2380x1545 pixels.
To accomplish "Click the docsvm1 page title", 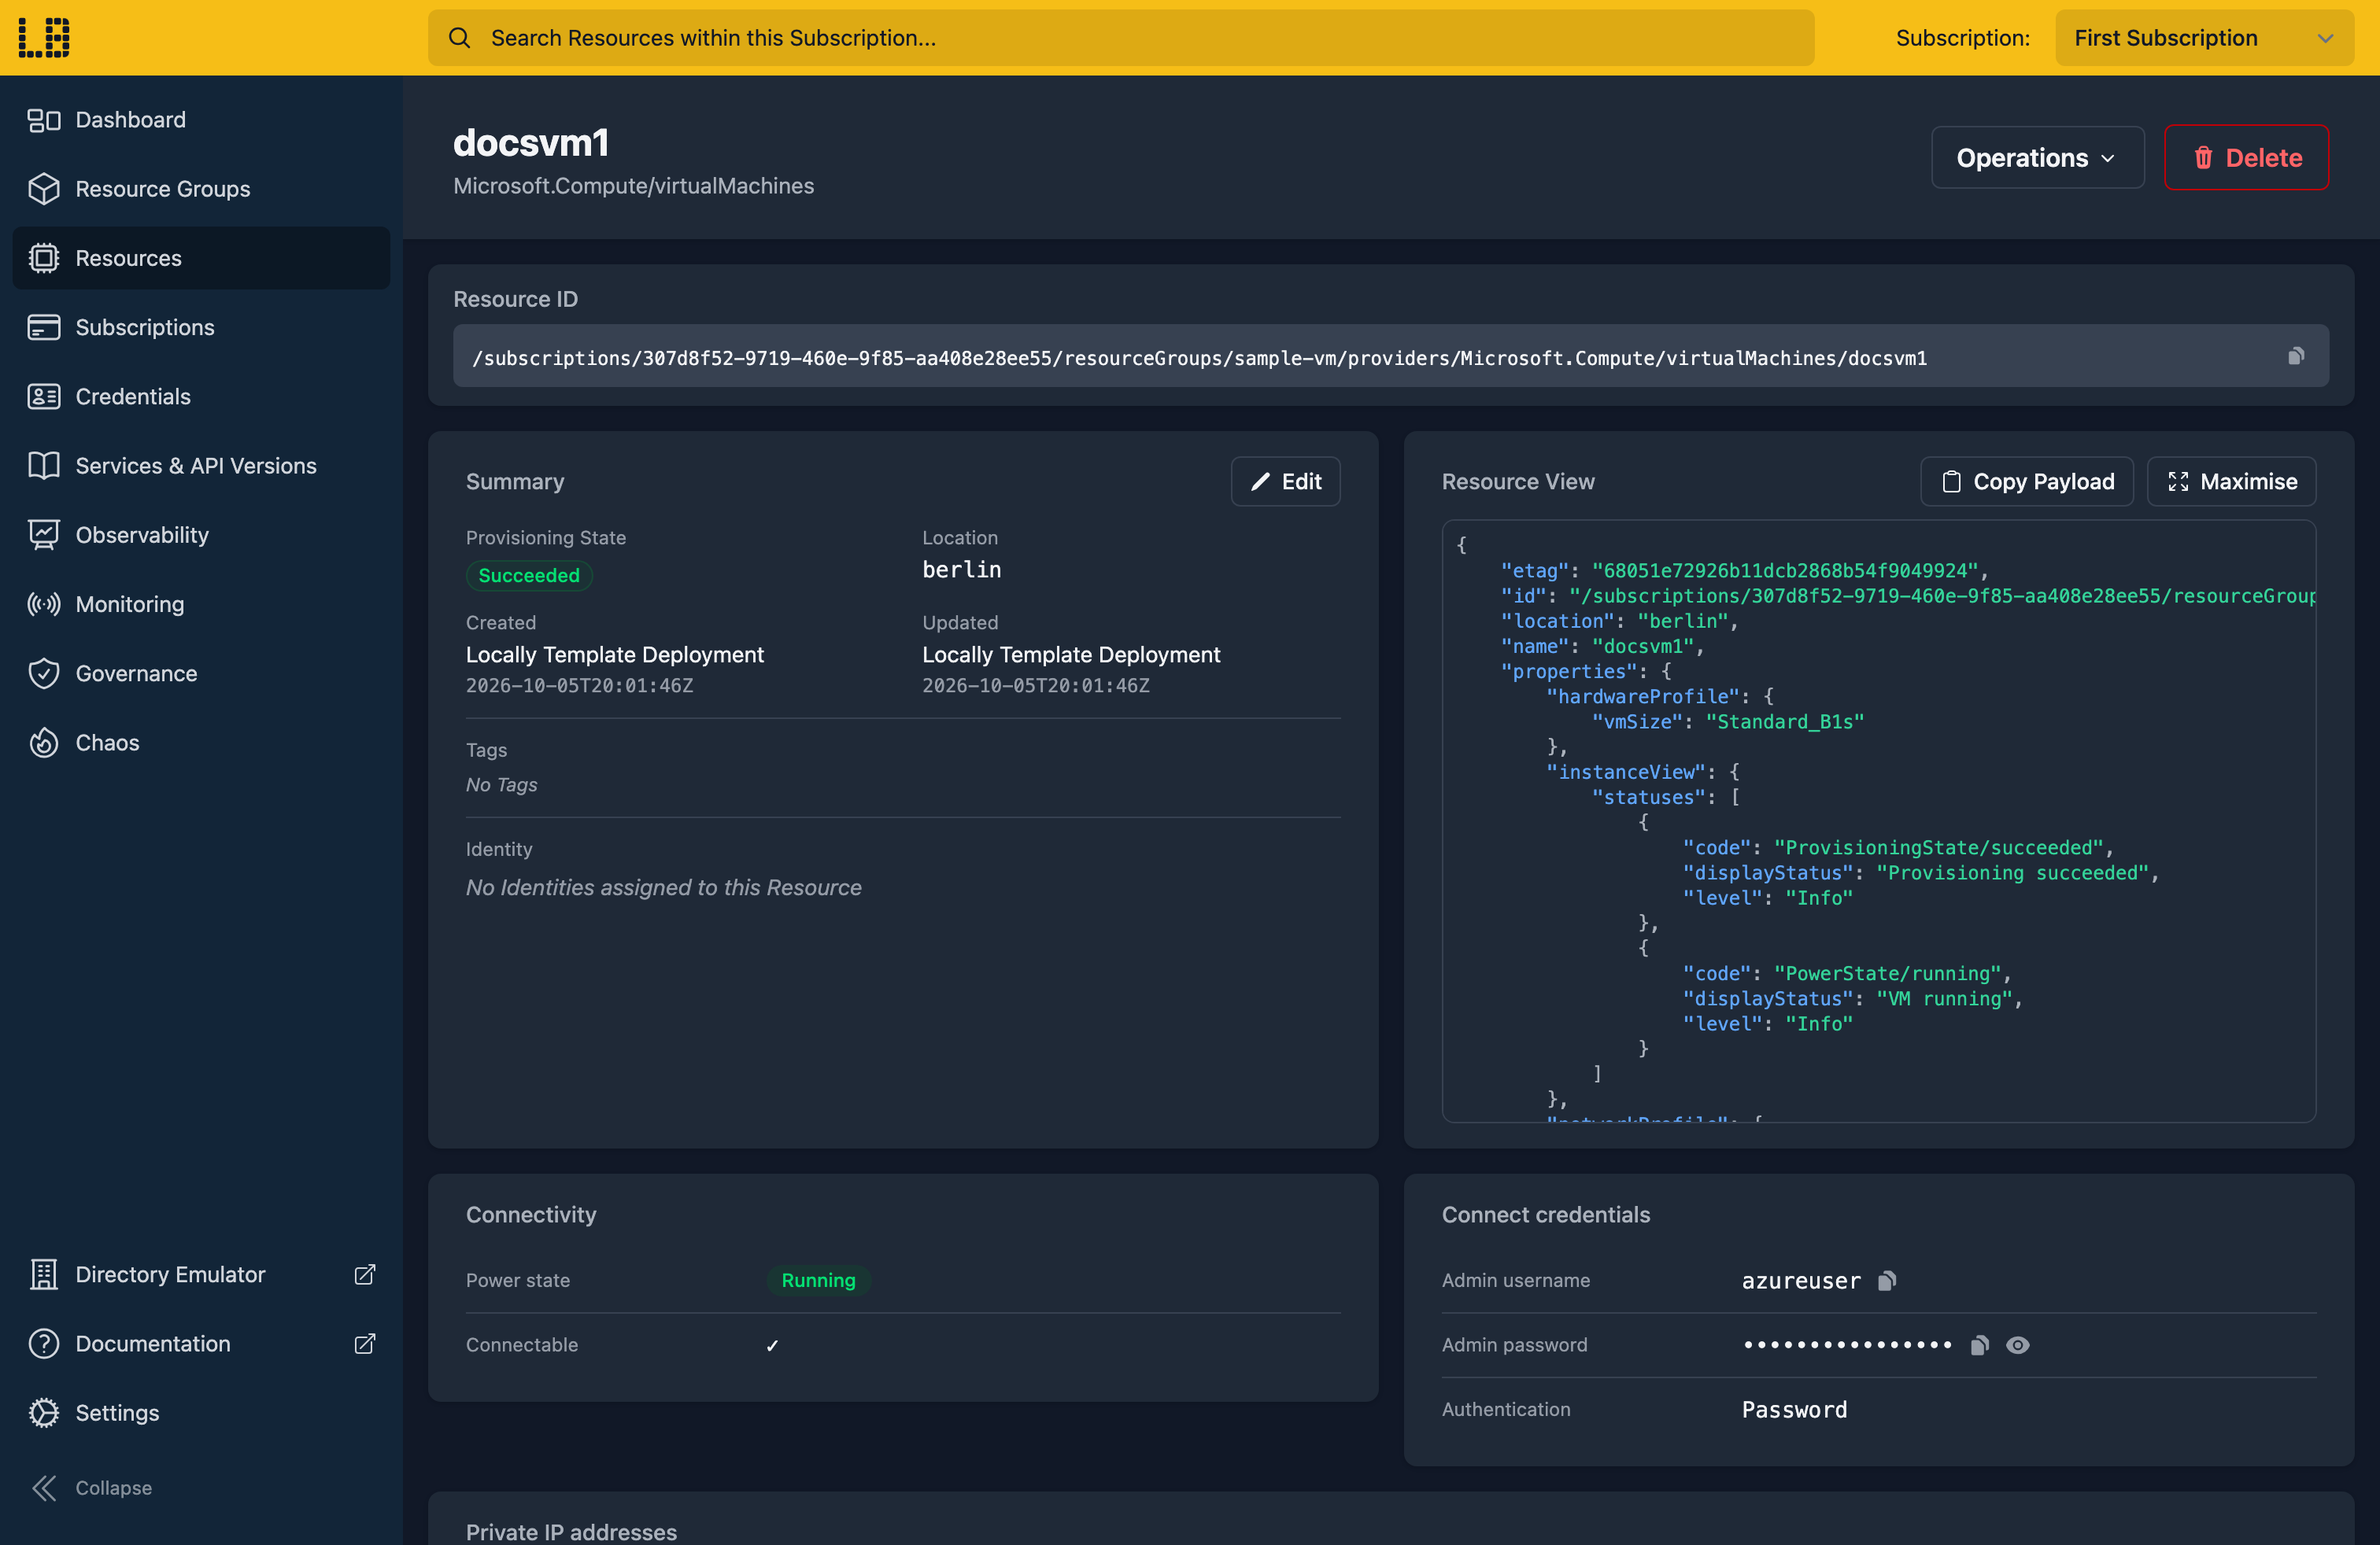I will point(531,143).
